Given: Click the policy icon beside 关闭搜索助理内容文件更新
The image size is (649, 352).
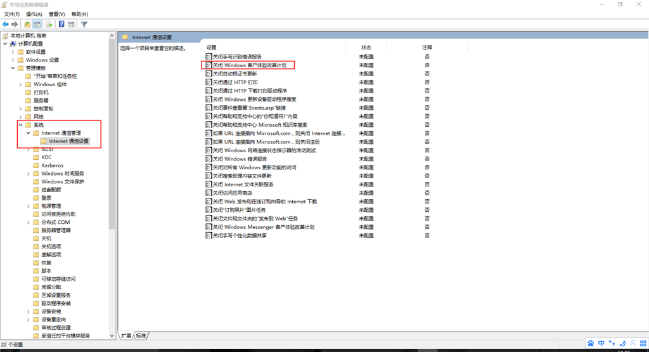Looking at the screenshot, I should (209, 176).
